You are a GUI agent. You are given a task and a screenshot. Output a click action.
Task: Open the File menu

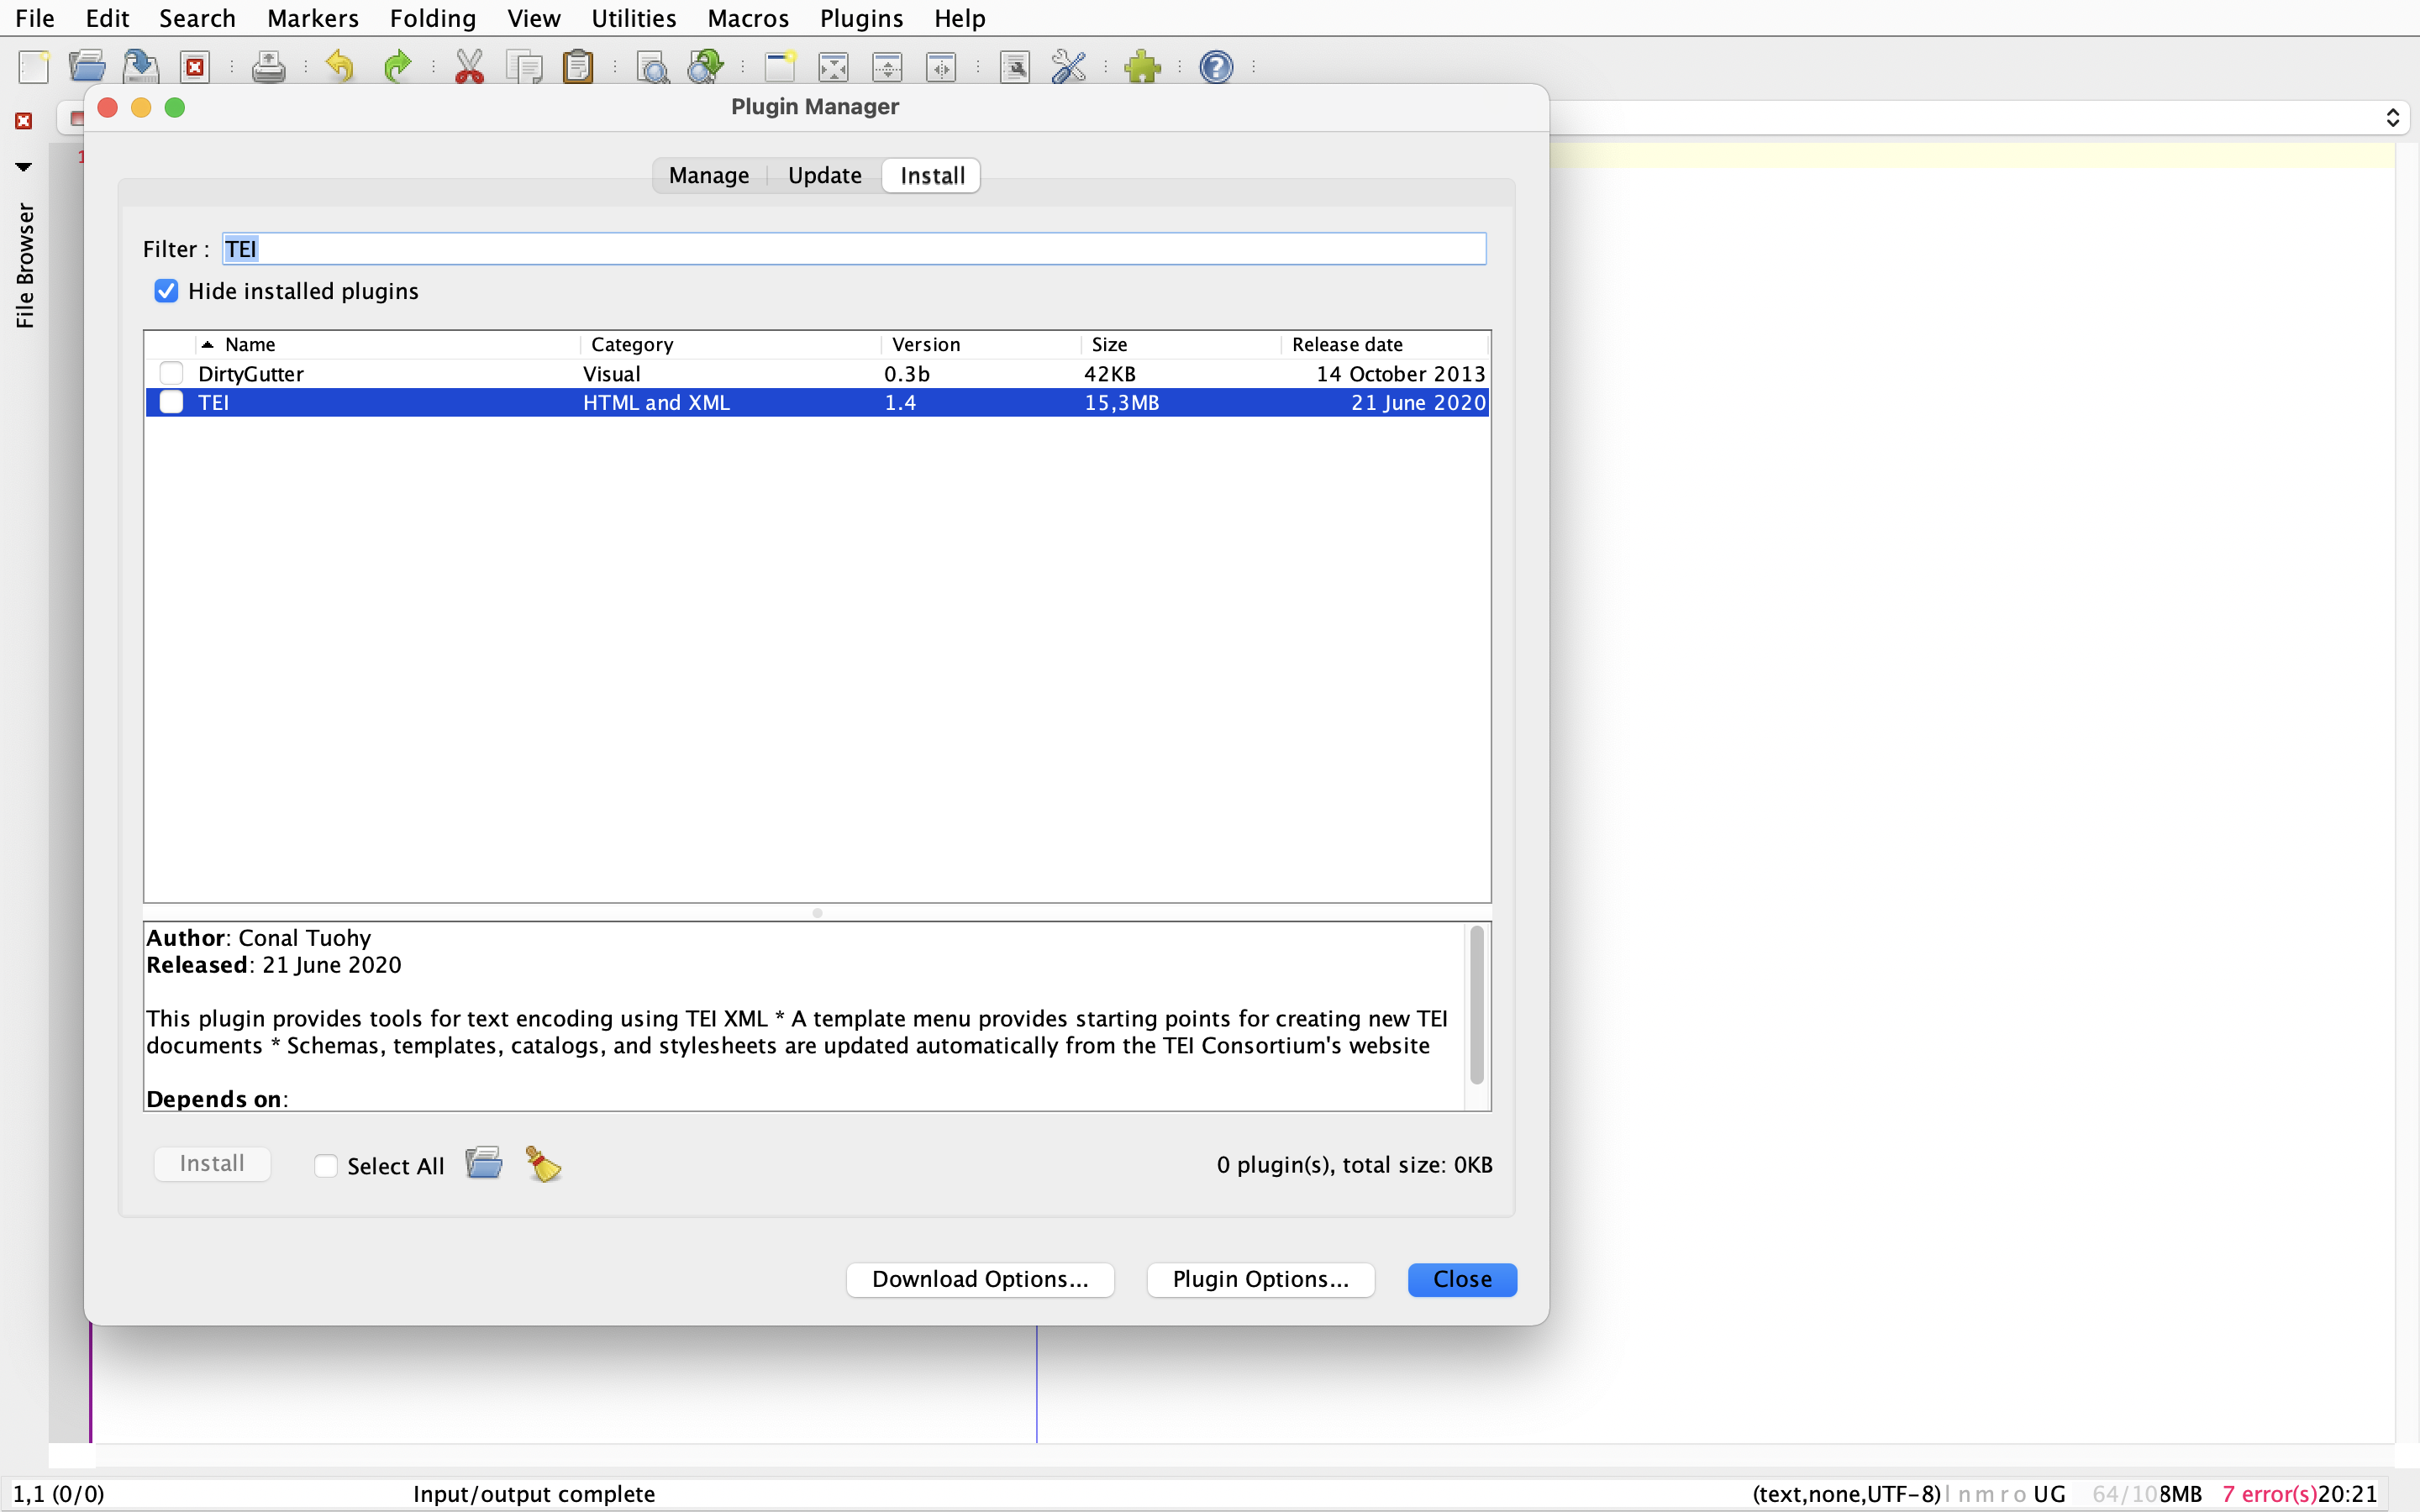35,18
